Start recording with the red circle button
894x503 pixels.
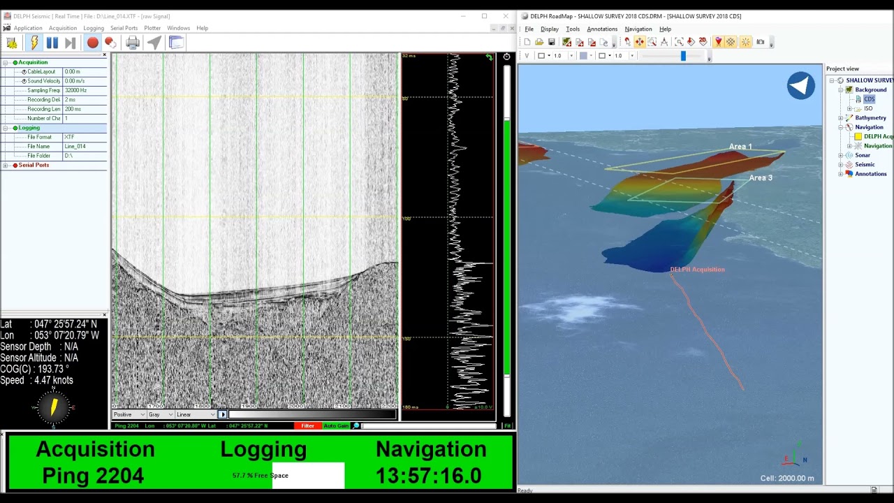[92, 43]
